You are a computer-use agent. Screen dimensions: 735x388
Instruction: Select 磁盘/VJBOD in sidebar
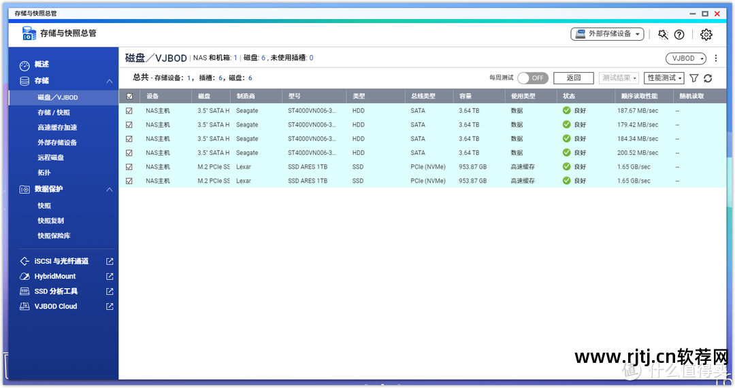click(x=63, y=97)
